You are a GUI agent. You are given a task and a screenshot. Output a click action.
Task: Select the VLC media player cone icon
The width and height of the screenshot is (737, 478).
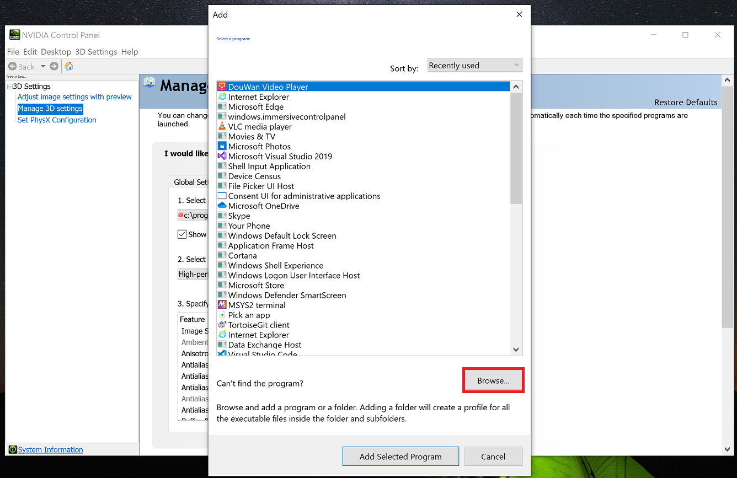click(222, 126)
